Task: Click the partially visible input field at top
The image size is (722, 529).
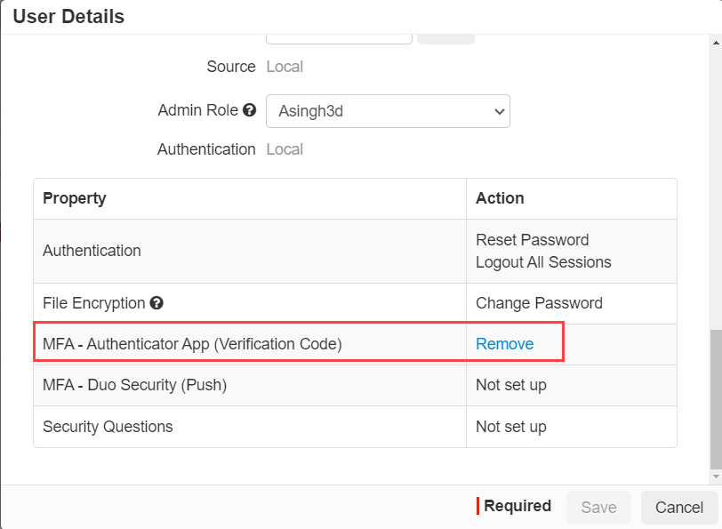Action: point(338,34)
